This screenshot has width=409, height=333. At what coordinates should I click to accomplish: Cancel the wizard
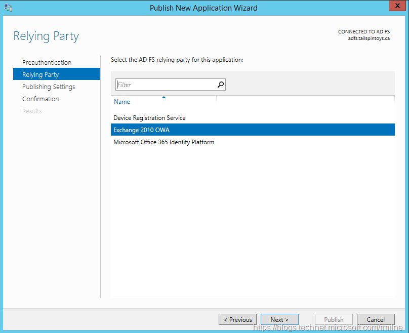tap(376, 319)
